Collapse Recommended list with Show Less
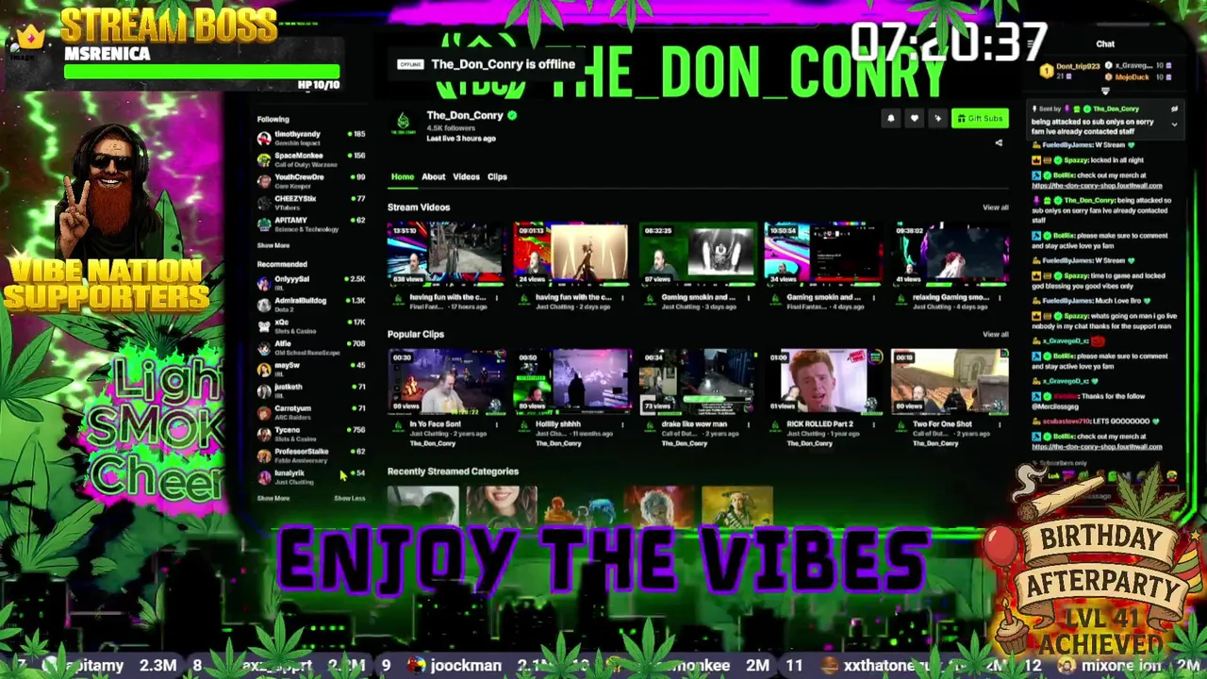The height and width of the screenshot is (679, 1207). (x=349, y=498)
